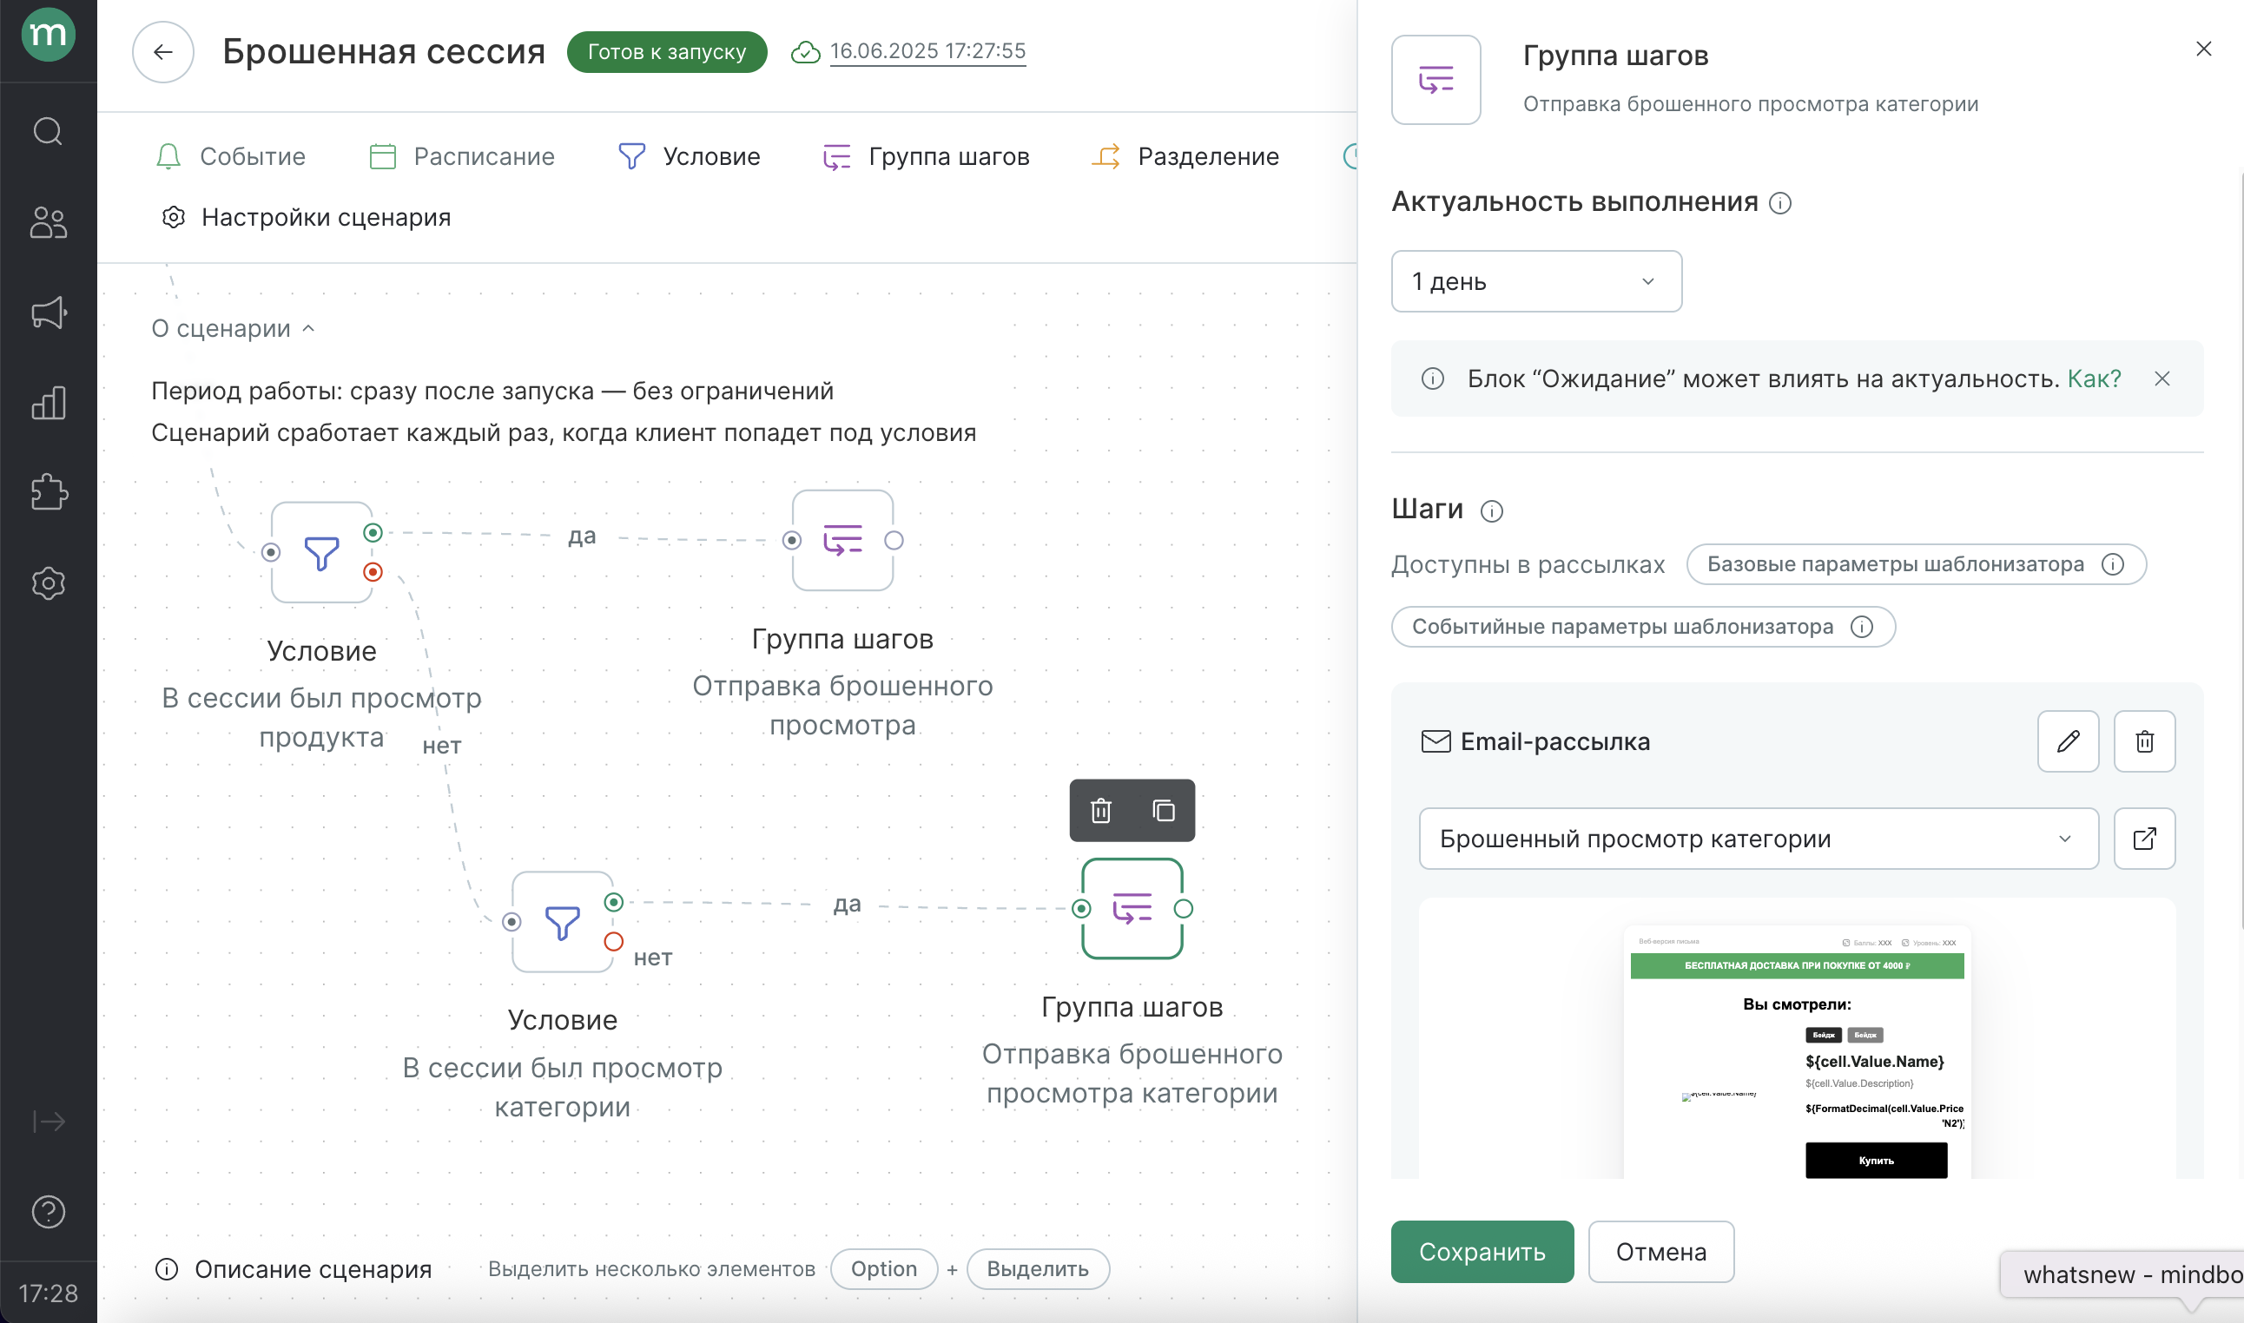This screenshot has height=1323, width=2244.
Task: Click the input port of category condition node
Action: click(511, 922)
